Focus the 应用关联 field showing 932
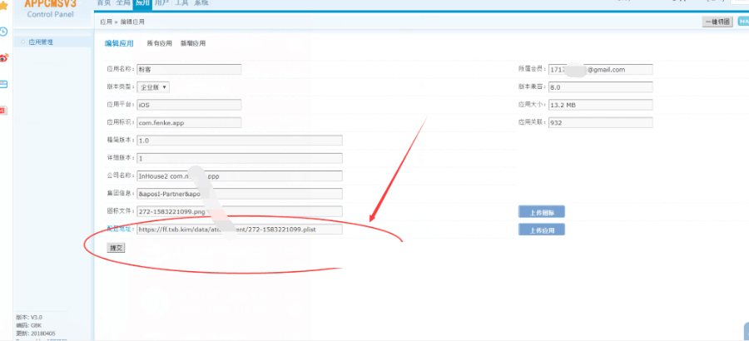 [600, 123]
